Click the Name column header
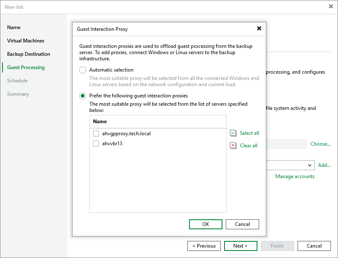 click(x=100, y=122)
